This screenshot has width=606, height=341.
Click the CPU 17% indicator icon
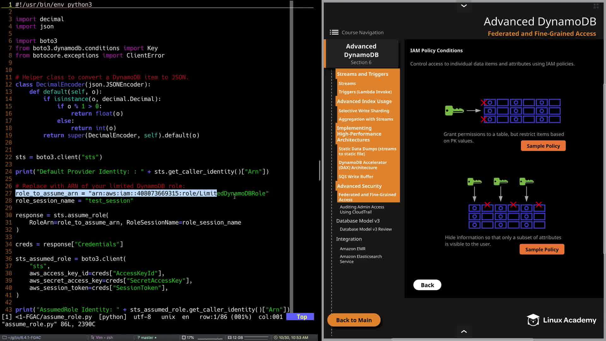(x=184, y=338)
